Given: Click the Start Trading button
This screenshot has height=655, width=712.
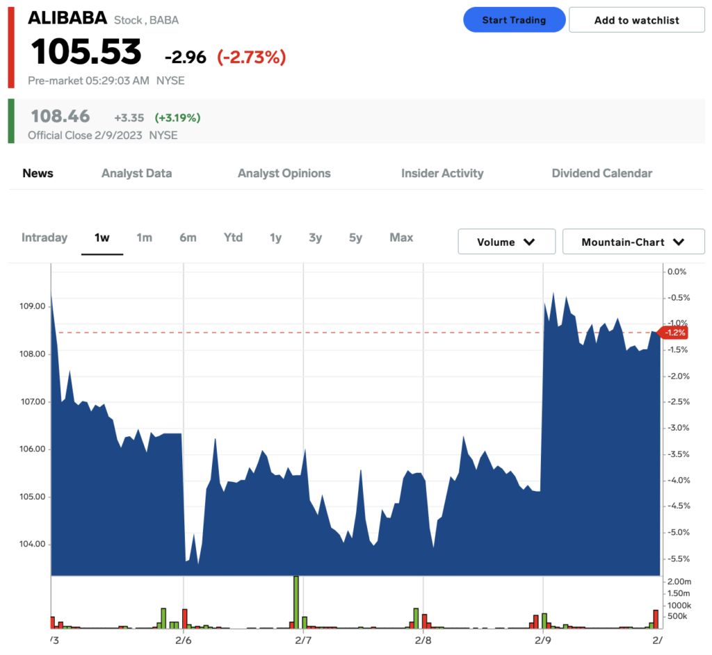Looking at the screenshot, I should tap(514, 20).
